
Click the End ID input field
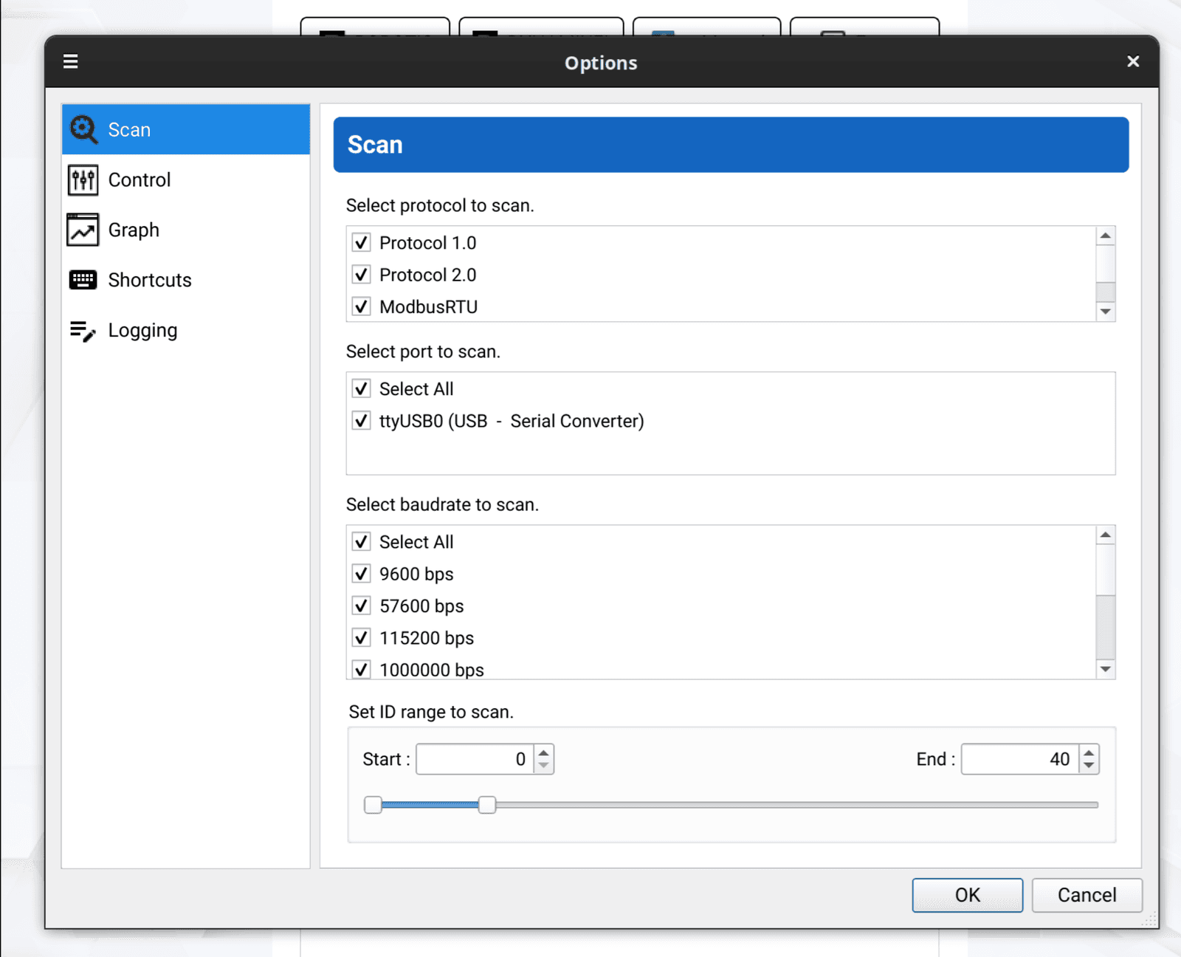click(1021, 759)
